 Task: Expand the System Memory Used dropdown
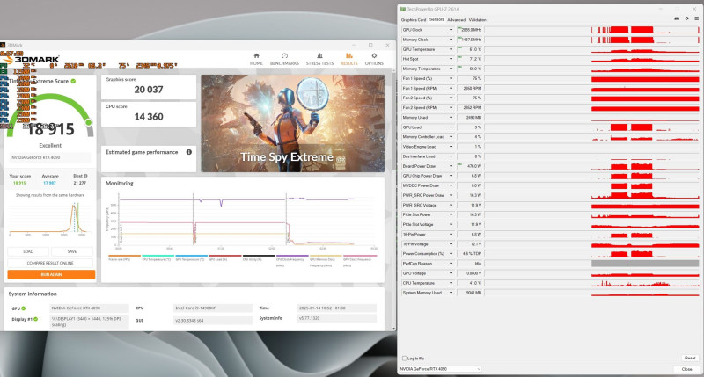pyautogui.click(x=451, y=293)
